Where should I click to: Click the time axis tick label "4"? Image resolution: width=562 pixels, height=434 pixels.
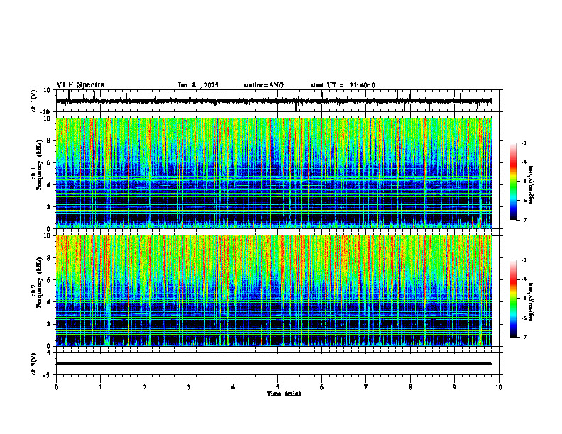click(233, 387)
